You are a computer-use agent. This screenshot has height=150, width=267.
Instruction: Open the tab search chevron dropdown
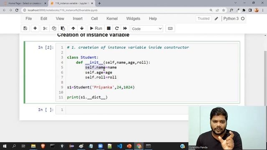pos(235,3)
